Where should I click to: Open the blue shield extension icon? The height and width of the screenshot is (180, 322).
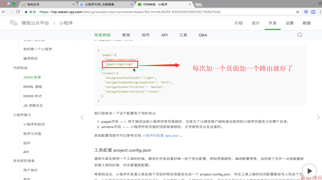tap(306, 12)
